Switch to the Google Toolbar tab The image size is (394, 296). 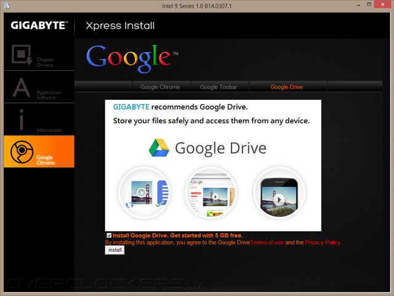click(219, 87)
